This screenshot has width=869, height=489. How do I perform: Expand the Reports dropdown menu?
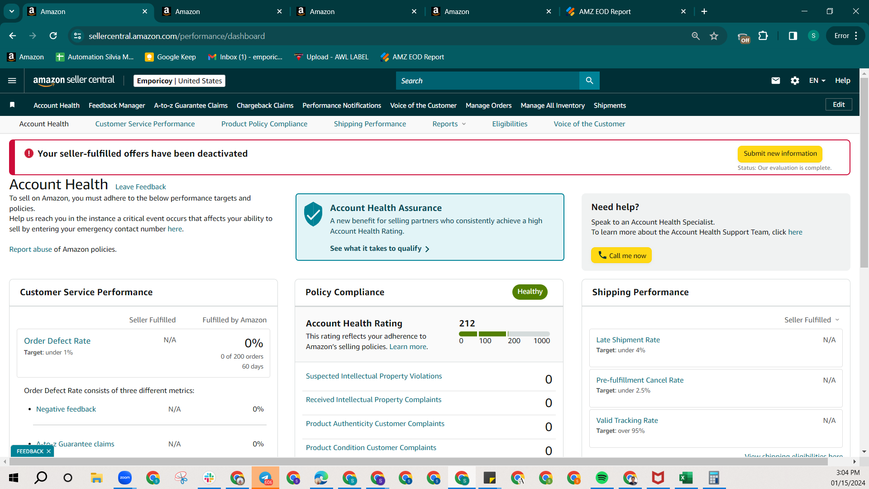tap(449, 124)
